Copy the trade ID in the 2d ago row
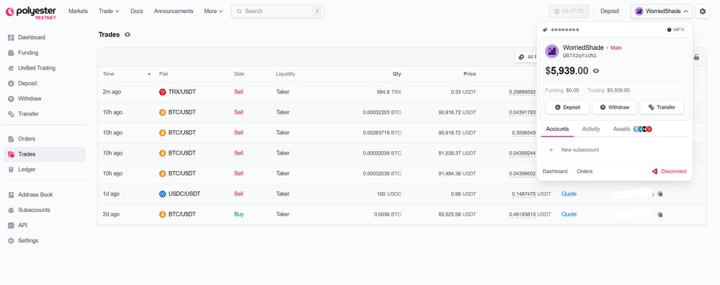This screenshot has height=285, width=720. [660, 214]
